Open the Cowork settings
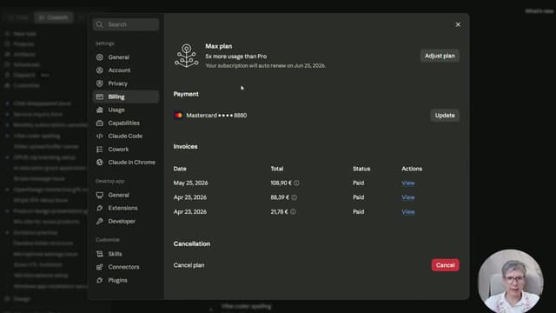This screenshot has height=313, width=556. (x=126, y=149)
